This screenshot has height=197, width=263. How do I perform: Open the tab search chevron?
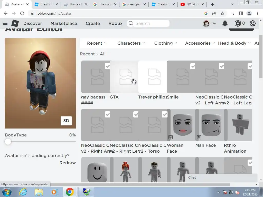pyautogui.click(x=232, y=4)
